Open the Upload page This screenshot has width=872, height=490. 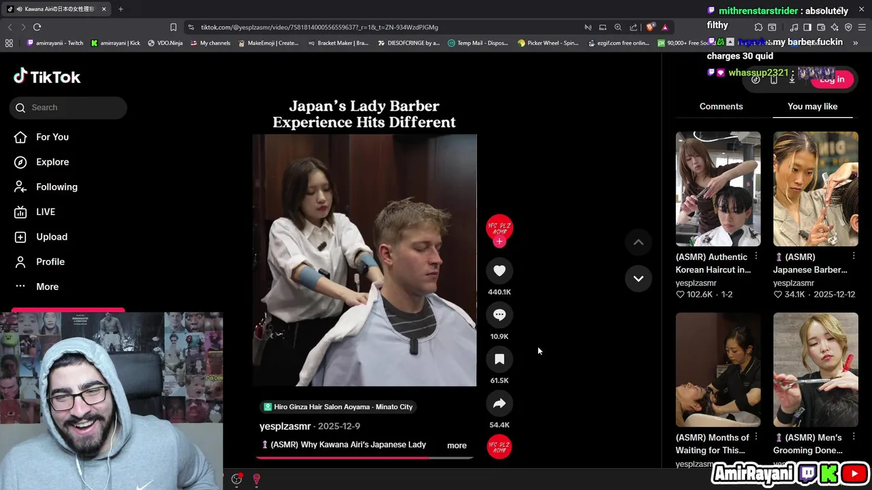[41, 237]
